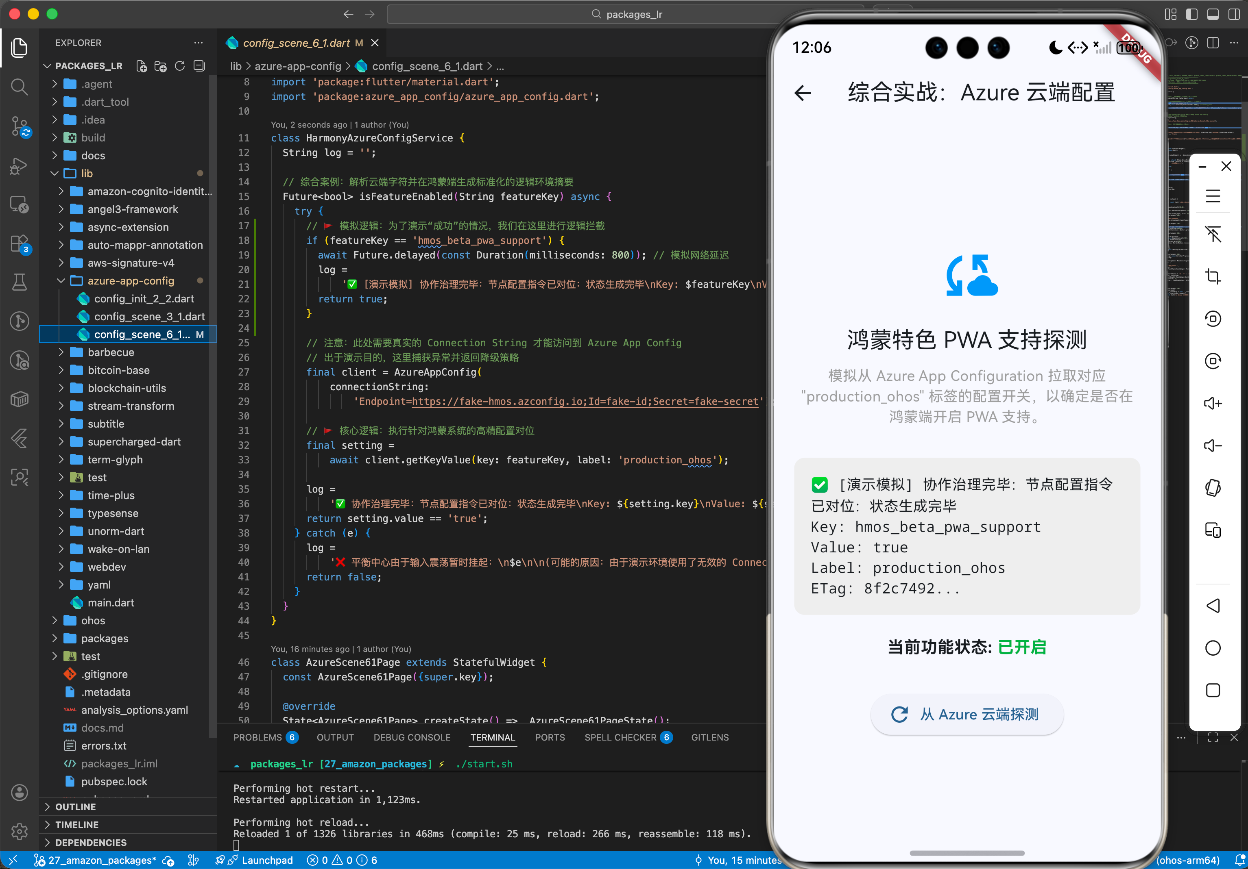The image size is (1248, 869).
Task: Rotate the emulator device
Action: click(1213, 319)
